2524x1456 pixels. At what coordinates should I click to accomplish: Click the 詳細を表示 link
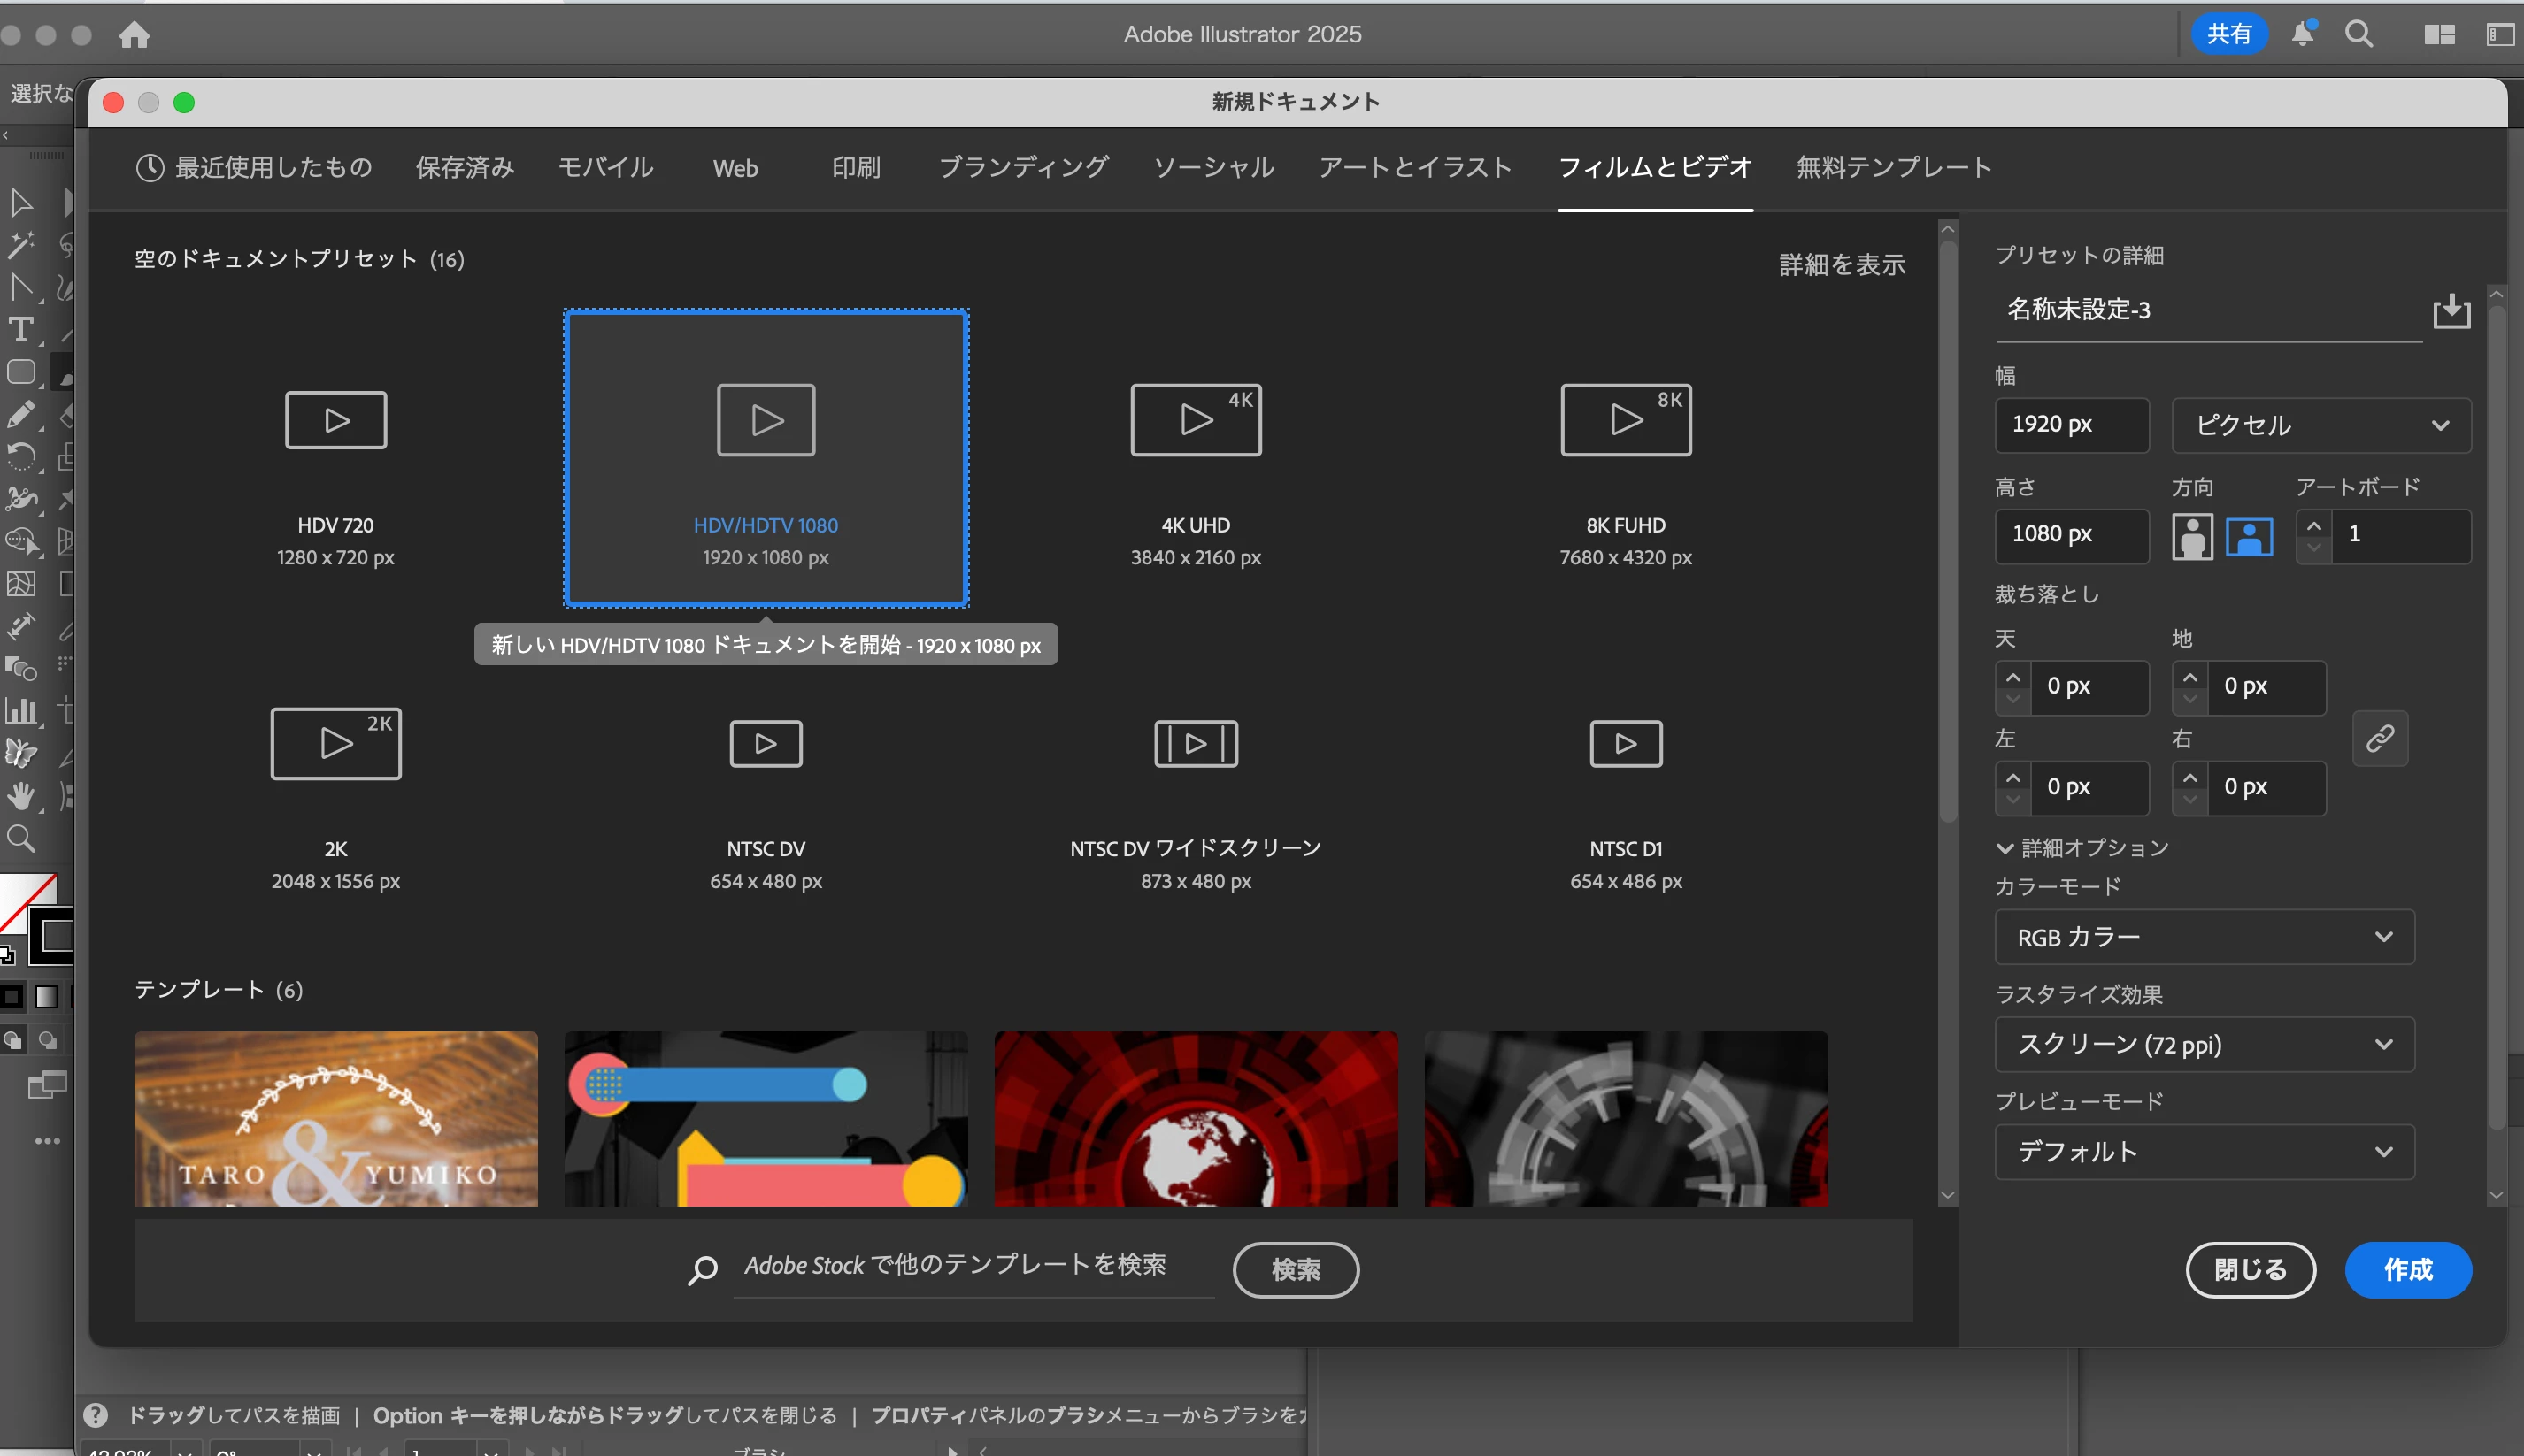click(1842, 265)
